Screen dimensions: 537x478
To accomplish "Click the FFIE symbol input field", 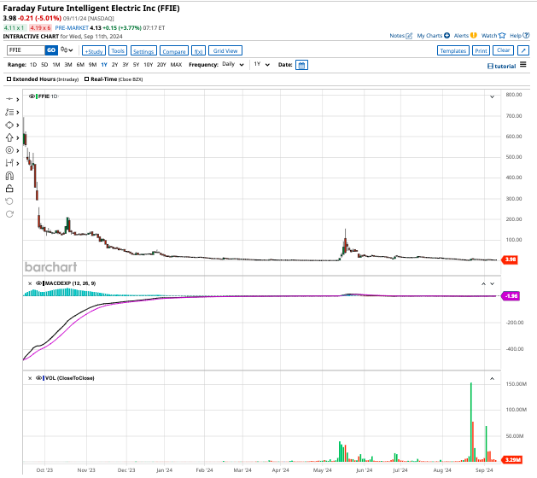I will pyautogui.click(x=24, y=51).
